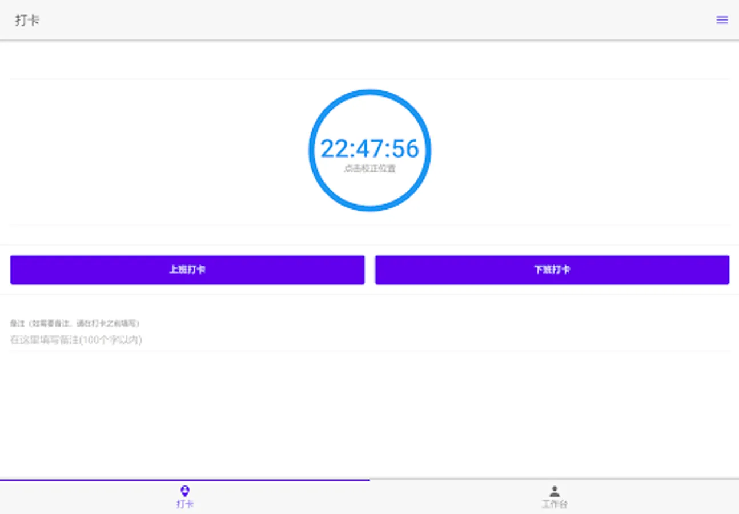
Task: Click the 下班打卡 button
Action: point(552,269)
